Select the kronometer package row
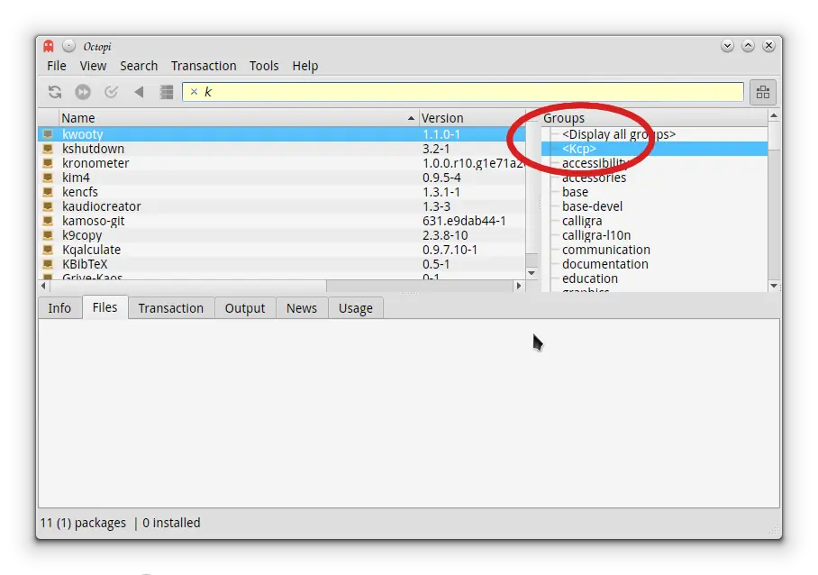 pos(282,163)
